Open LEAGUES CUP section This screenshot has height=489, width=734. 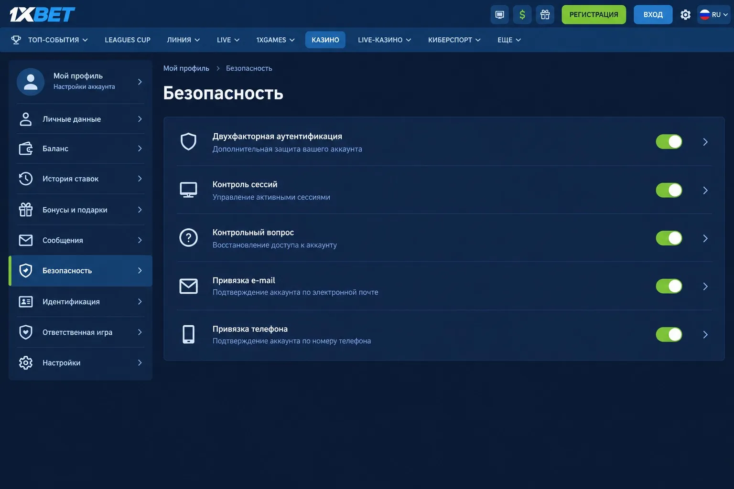click(x=128, y=40)
